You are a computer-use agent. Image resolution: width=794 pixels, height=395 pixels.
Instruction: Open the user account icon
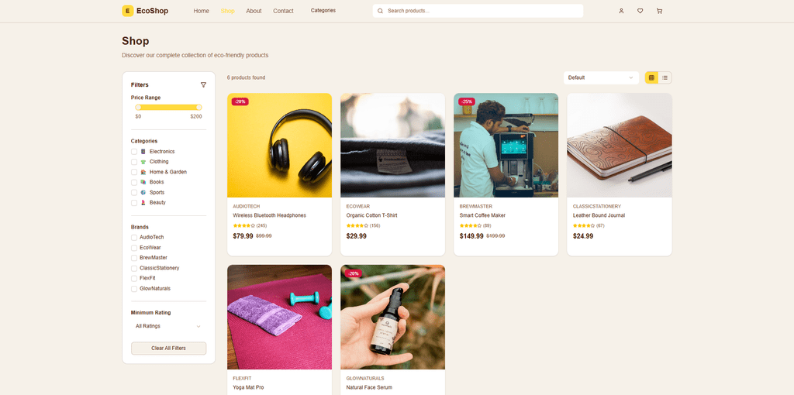click(621, 11)
